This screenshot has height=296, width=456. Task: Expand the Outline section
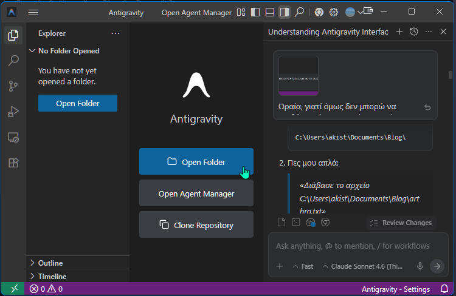coord(50,263)
